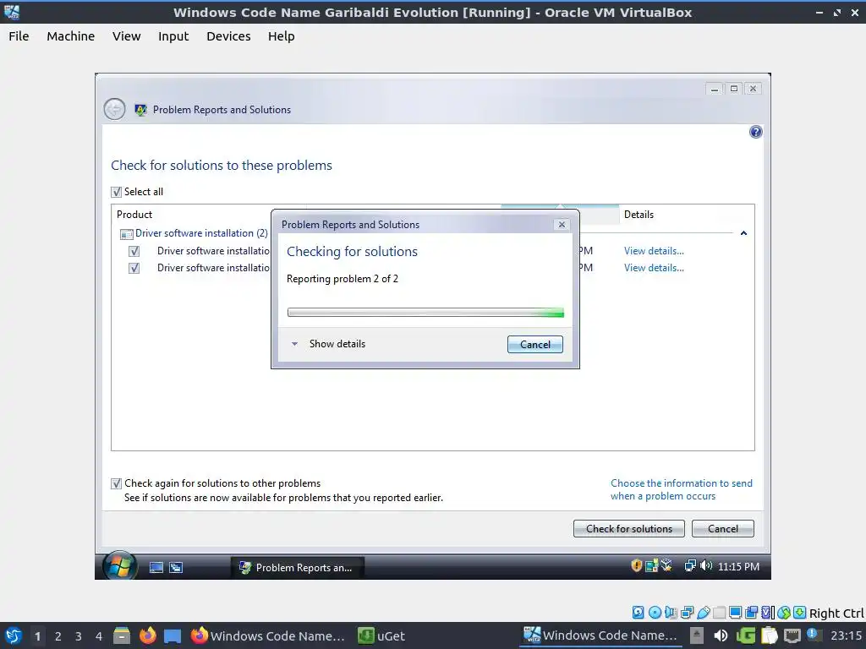The width and height of the screenshot is (866, 649).
Task: Click VirtualBox keyboard capture arrow indicator
Action: [800, 612]
